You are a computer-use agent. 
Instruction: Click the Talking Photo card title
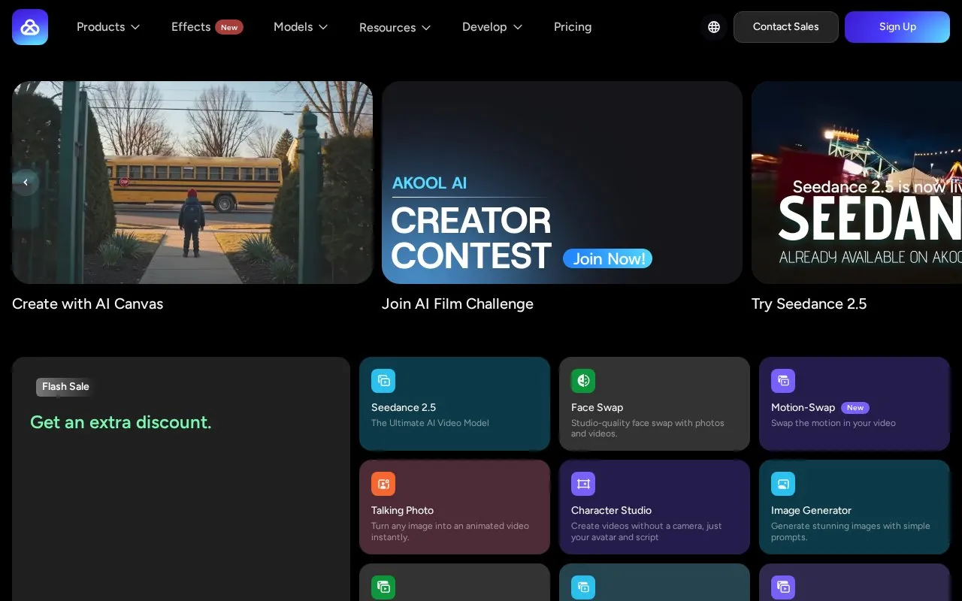403,510
